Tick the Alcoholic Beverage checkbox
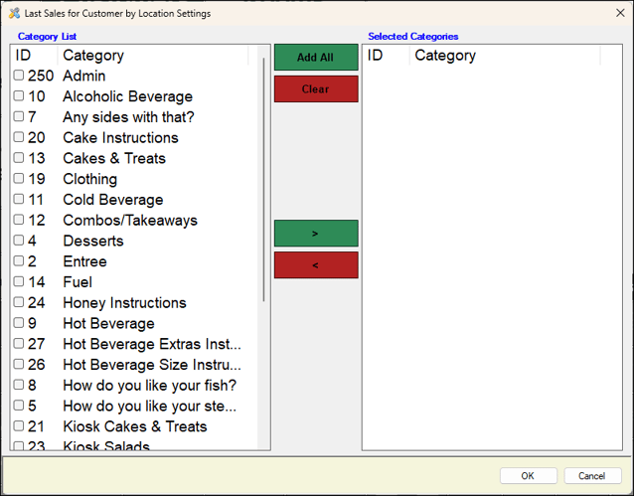Screen dimensions: 634x496 [x=19, y=95]
